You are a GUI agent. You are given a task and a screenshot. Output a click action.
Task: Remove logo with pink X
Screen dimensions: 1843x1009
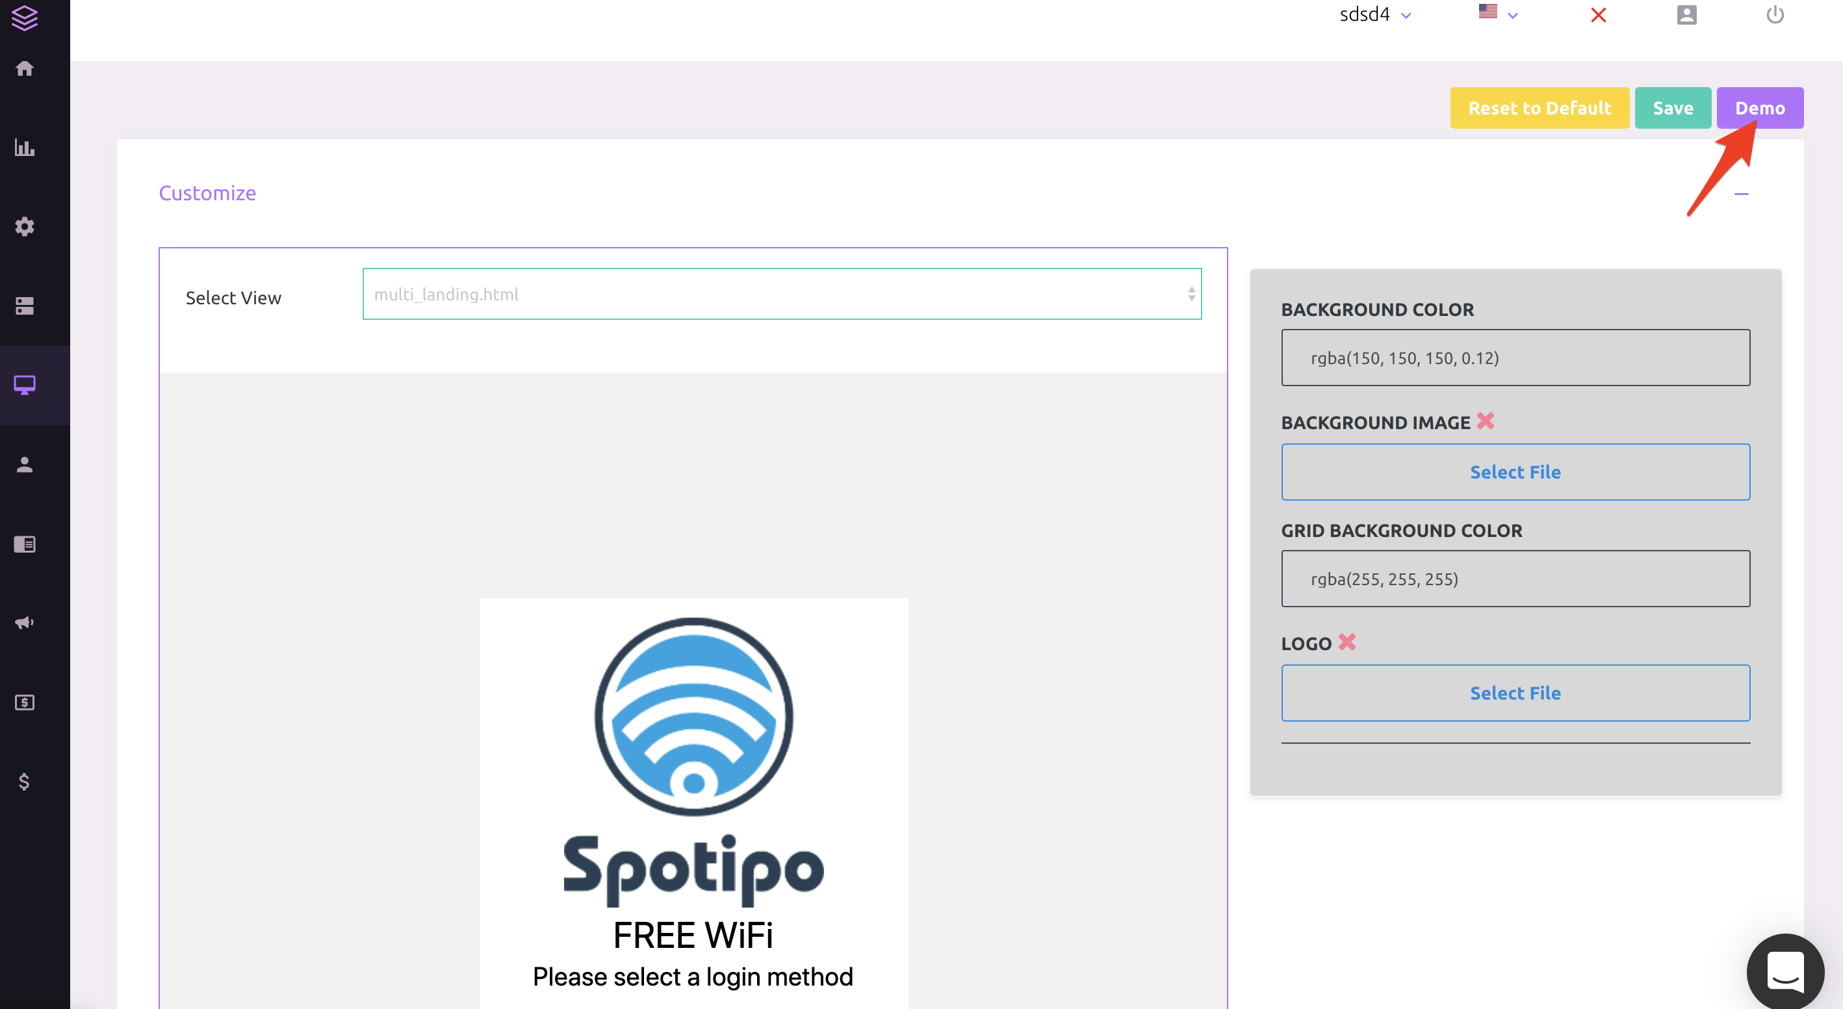click(x=1347, y=642)
